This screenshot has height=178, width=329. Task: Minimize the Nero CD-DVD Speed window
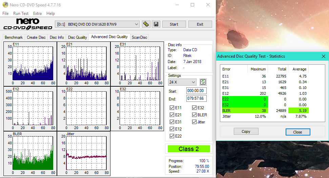[177, 5]
